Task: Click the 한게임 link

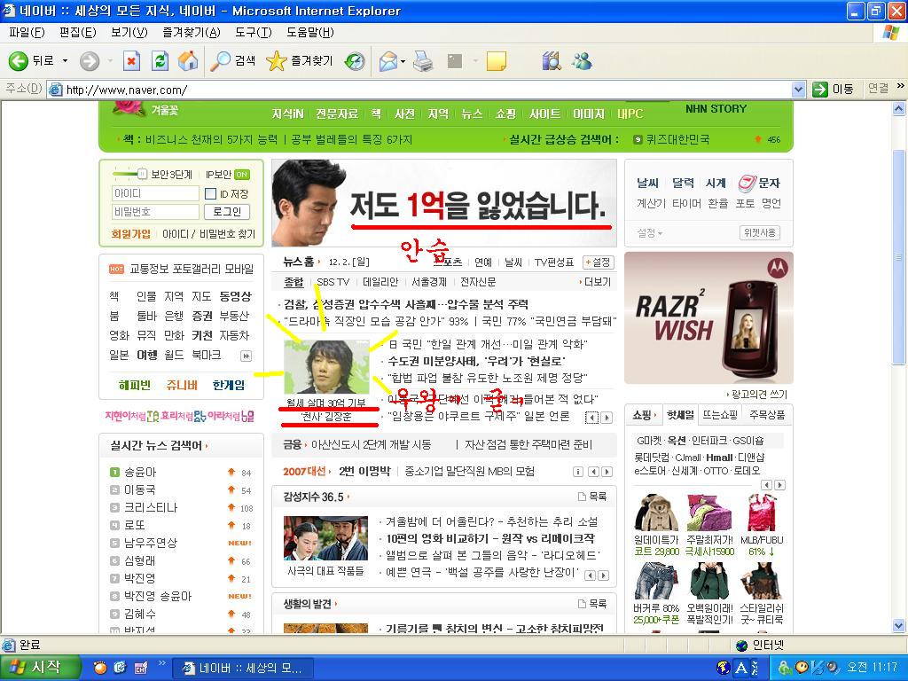Action: tap(229, 385)
